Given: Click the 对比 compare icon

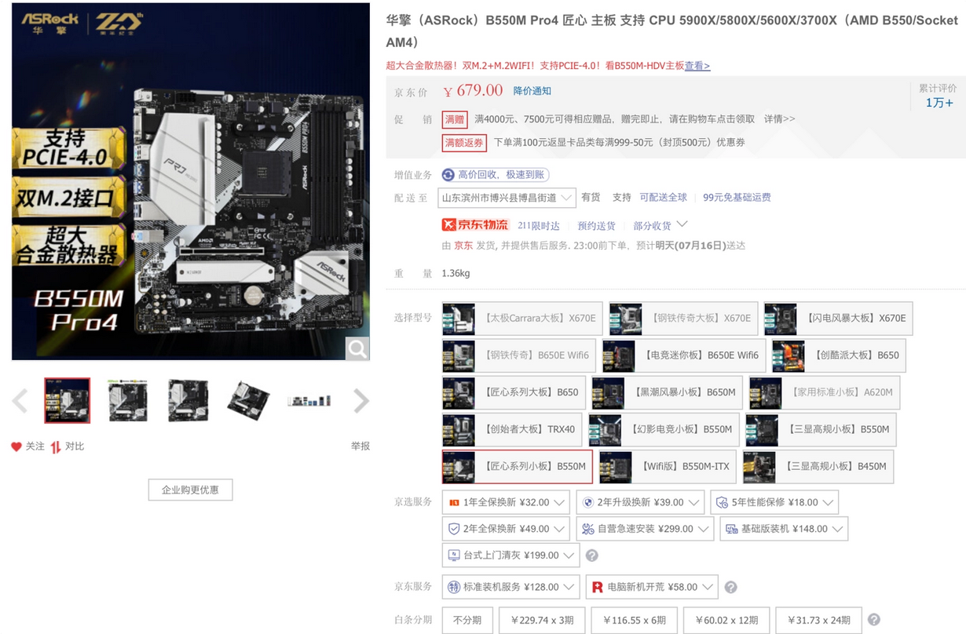Looking at the screenshot, I should pos(56,446).
